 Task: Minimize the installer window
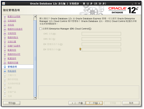click(132, 4)
